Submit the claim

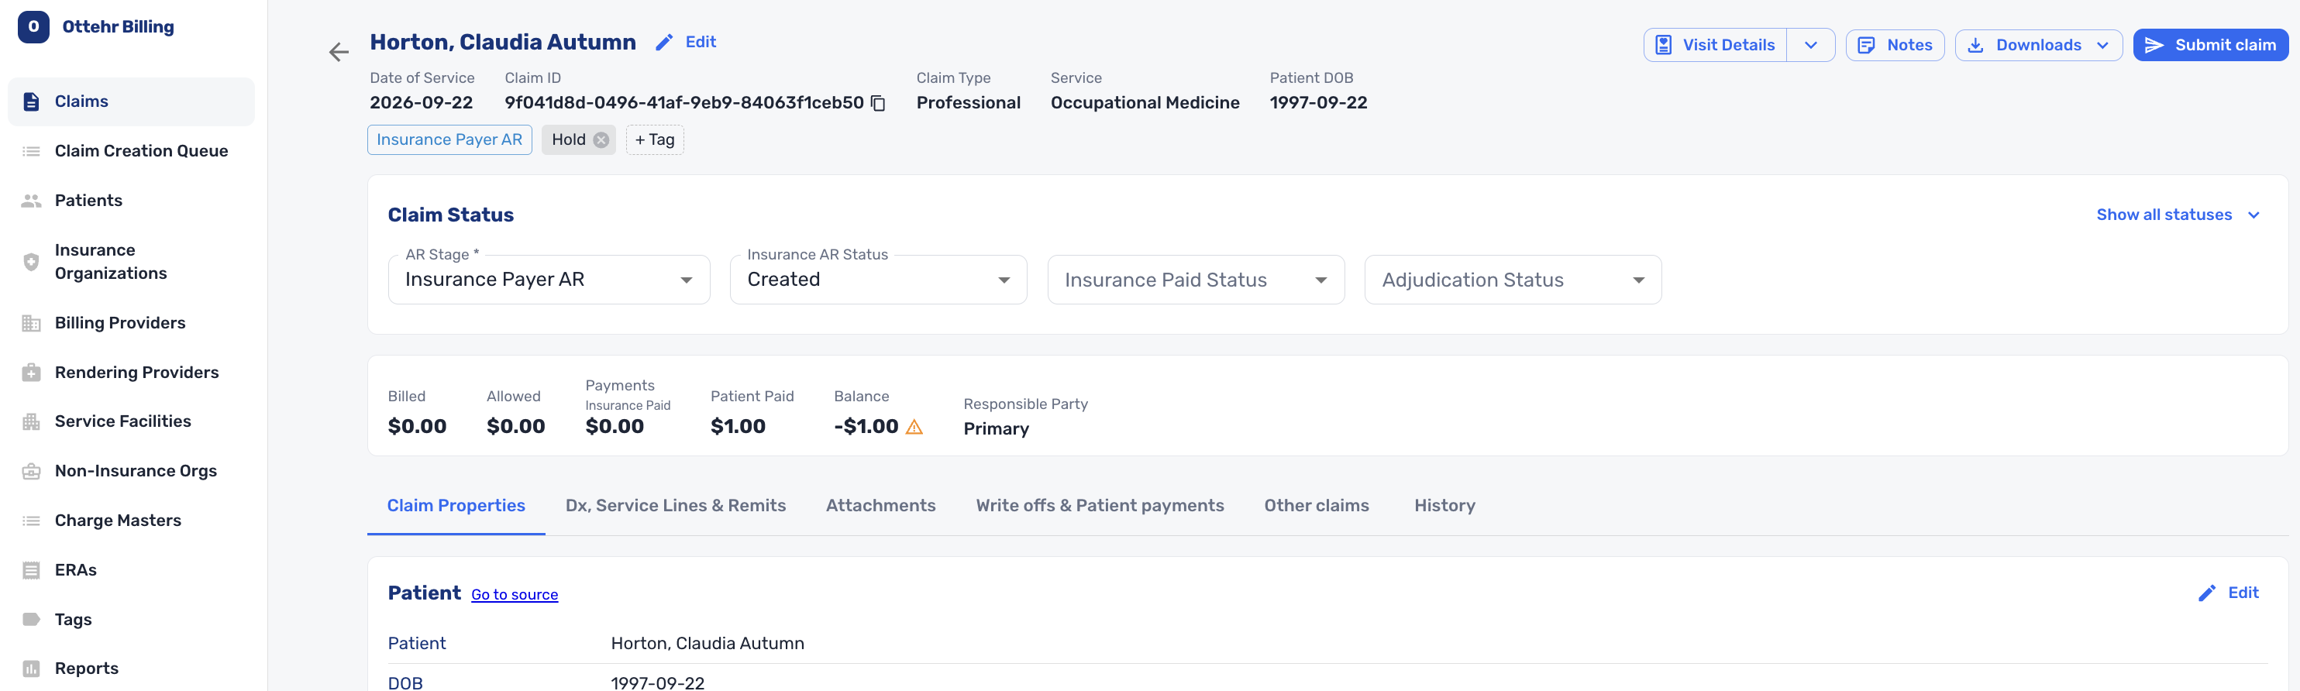(x=2210, y=46)
